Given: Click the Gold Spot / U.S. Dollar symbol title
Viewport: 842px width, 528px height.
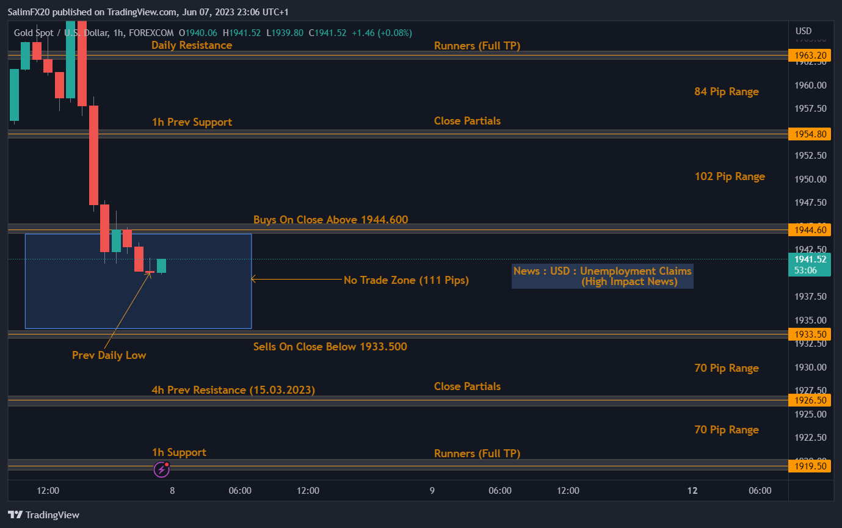Looking at the screenshot, I should pyautogui.click(x=61, y=32).
